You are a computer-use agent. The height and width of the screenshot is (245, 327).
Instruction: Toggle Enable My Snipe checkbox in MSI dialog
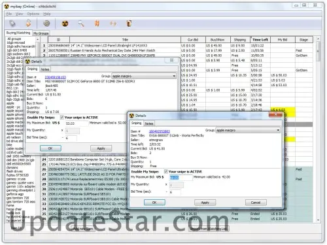pyautogui.click(x=62, y=118)
